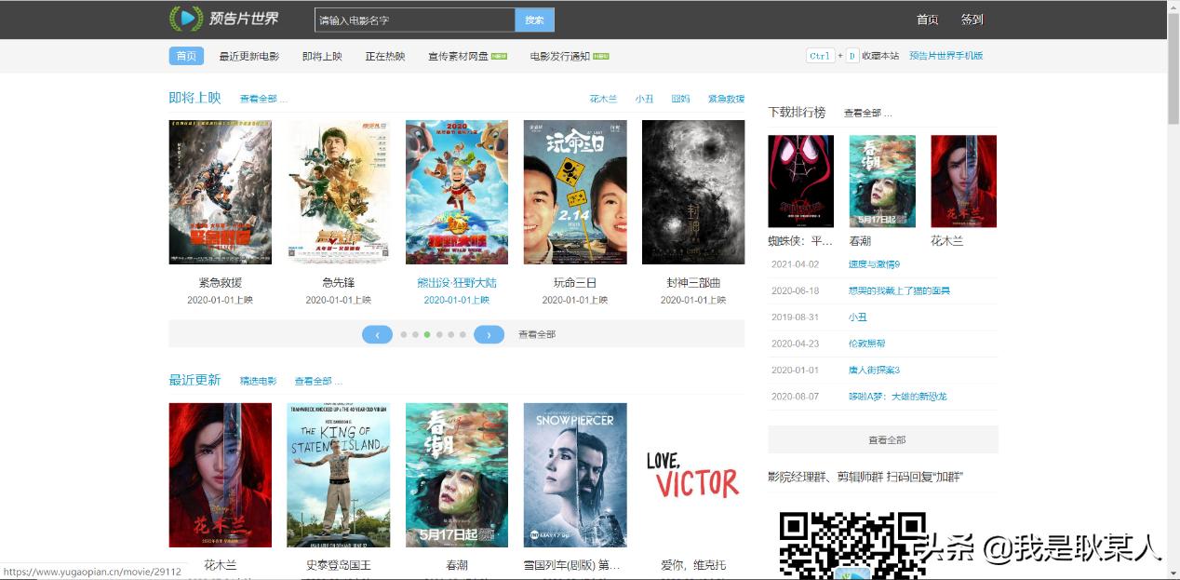Viewport: 1180px width, 580px height.
Task: Go to previous upcoming movies slide arrow
Action: tap(377, 334)
